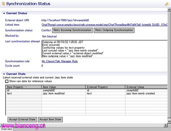Click the Item Value column header
The height and width of the screenshot is (131, 171).
point(63,87)
